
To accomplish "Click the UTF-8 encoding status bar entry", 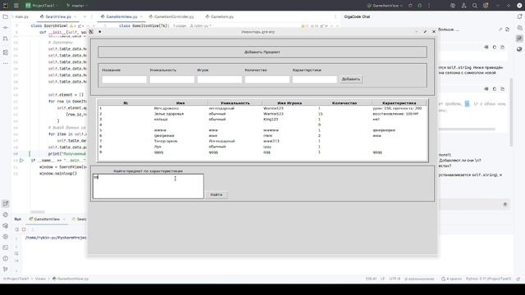I will [395, 279].
